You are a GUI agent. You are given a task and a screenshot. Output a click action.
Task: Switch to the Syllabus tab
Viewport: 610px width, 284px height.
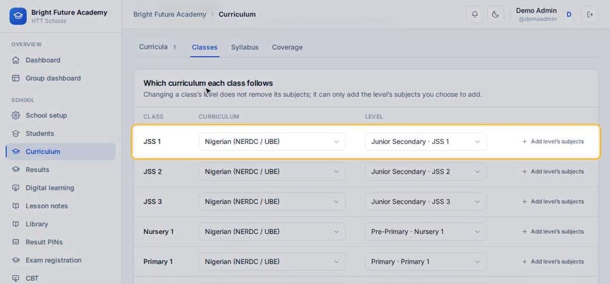[x=245, y=48]
